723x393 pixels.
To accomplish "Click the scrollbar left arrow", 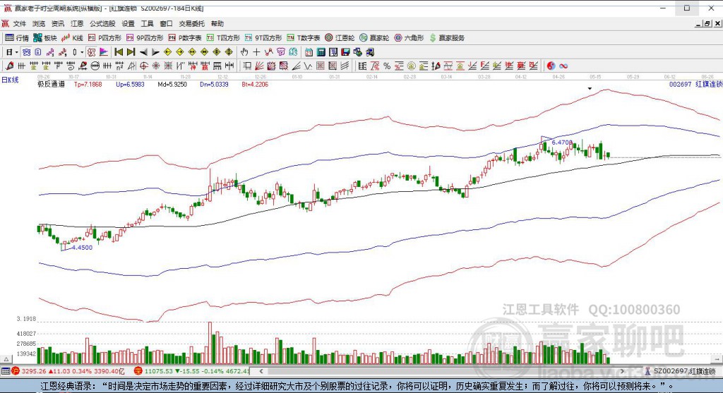I will [x=261, y=371].
